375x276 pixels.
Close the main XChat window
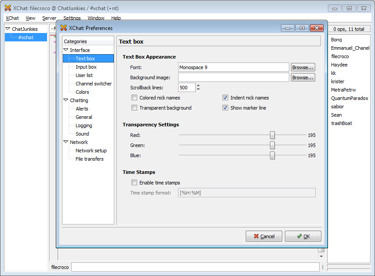pos(364,8)
